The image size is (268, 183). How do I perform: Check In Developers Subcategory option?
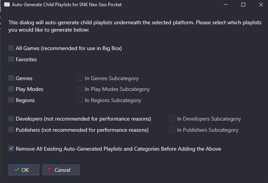[172, 119]
